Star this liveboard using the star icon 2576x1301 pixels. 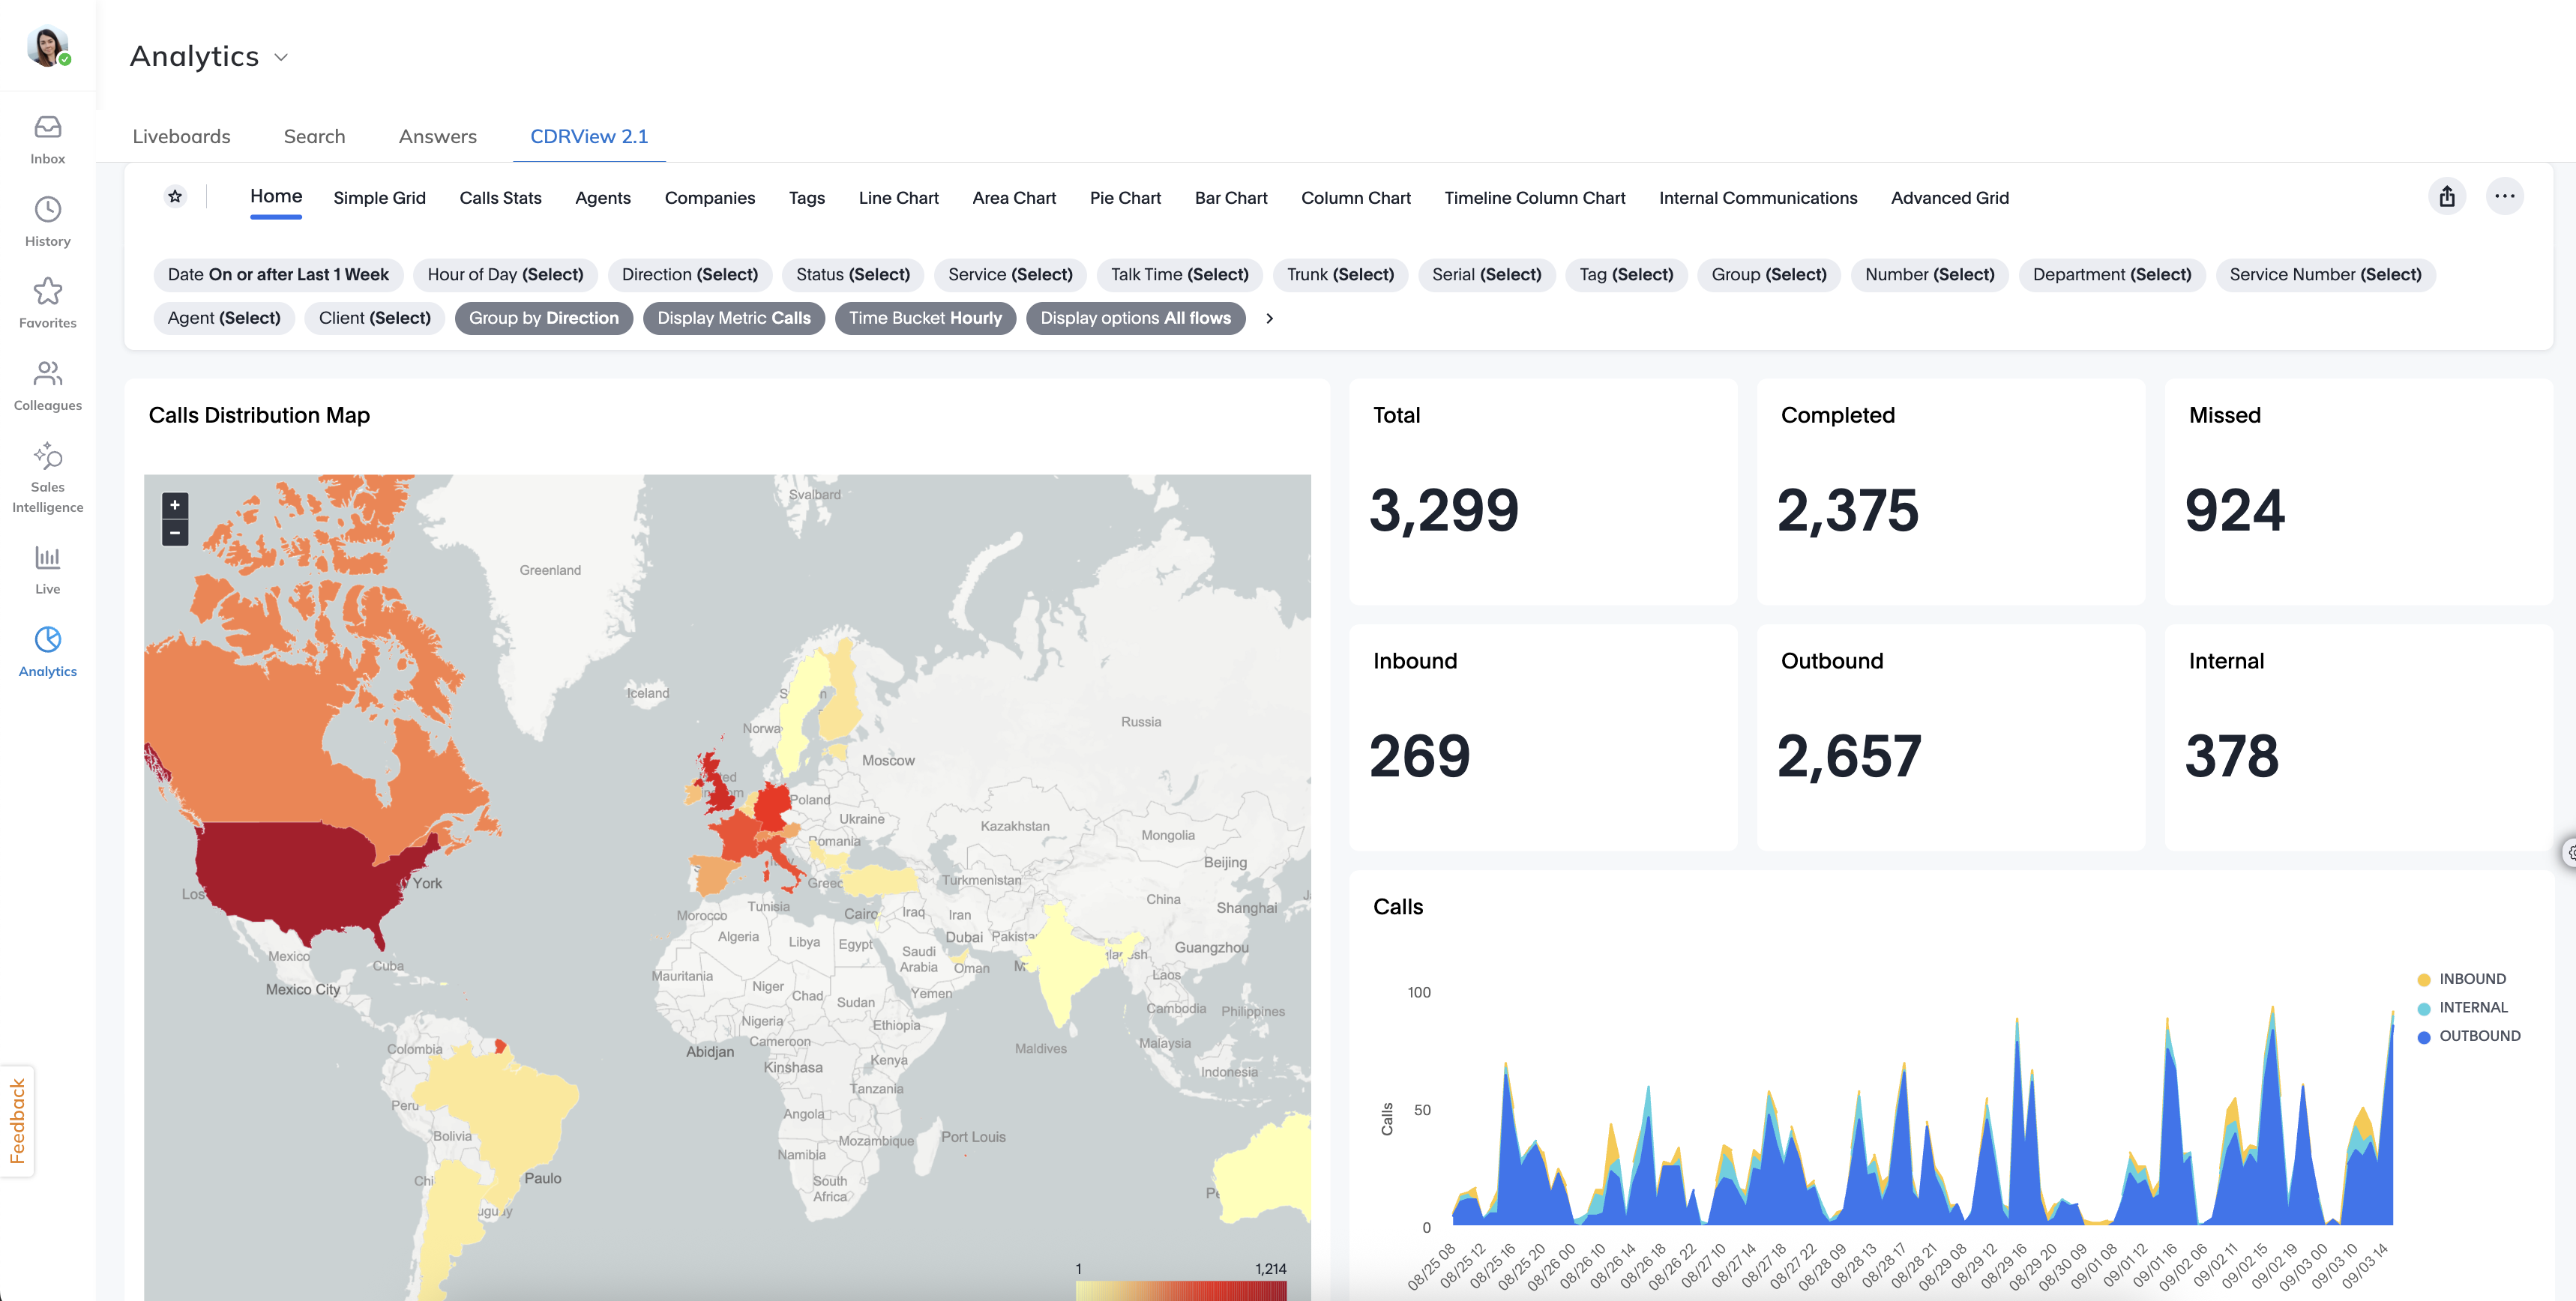[x=175, y=196]
